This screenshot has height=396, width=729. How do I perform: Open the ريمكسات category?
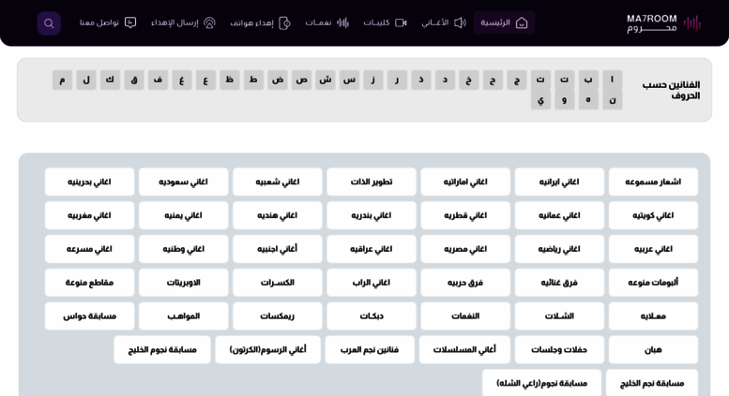[278, 316]
